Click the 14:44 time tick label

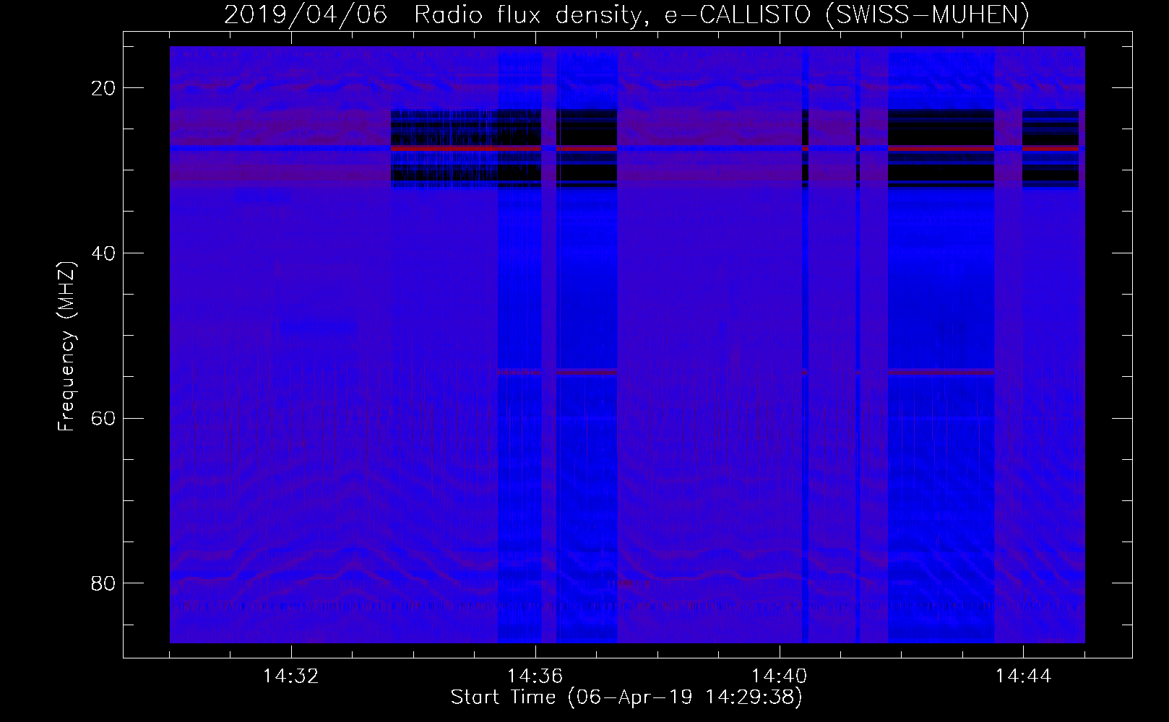pos(1023,677)
